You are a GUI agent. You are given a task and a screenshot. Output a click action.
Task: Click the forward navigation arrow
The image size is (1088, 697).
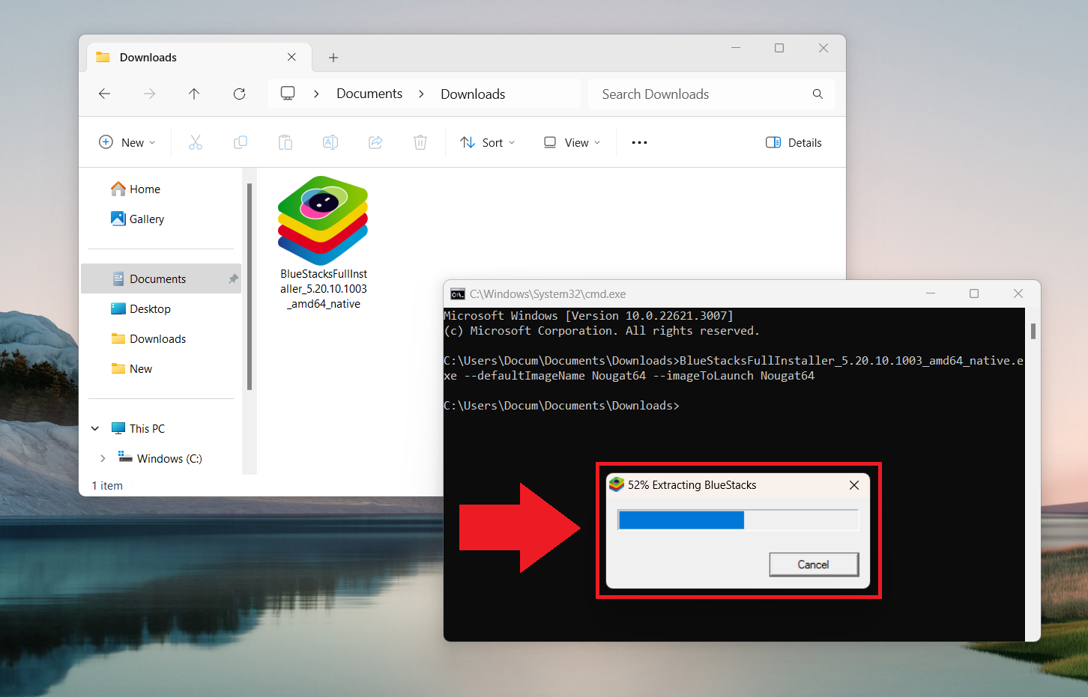click(x=149, y=94)
